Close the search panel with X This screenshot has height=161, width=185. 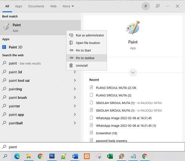click(x=177, y=6)
